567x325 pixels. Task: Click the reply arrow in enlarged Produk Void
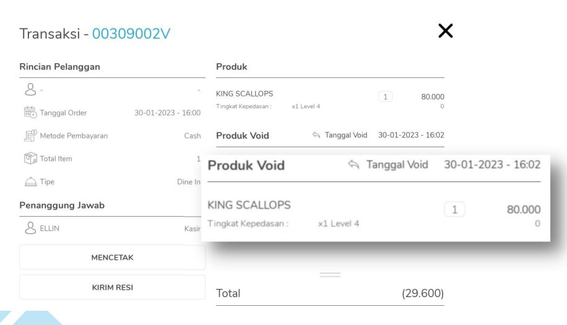pyautogui.click(x=355, y=166)
